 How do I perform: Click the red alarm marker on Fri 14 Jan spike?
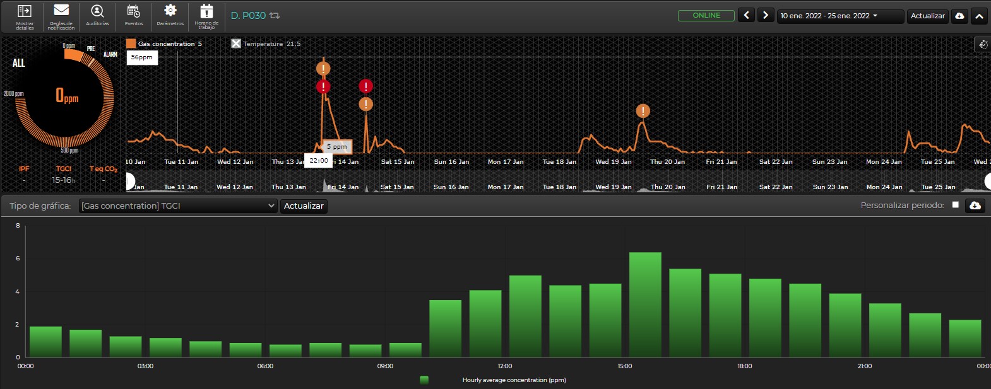click(x=365, y=86)
